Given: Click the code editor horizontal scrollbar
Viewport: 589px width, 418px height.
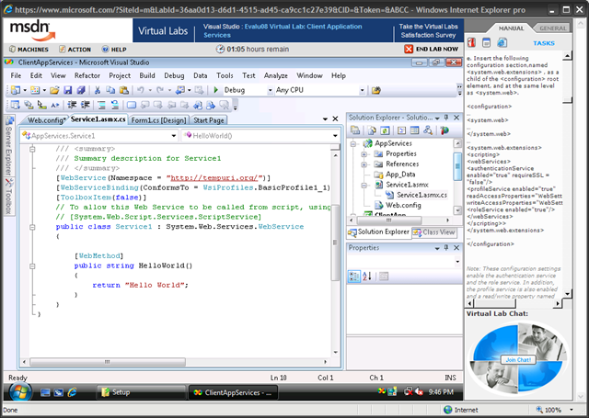Looking at the screenshot, I should point(107,362).
